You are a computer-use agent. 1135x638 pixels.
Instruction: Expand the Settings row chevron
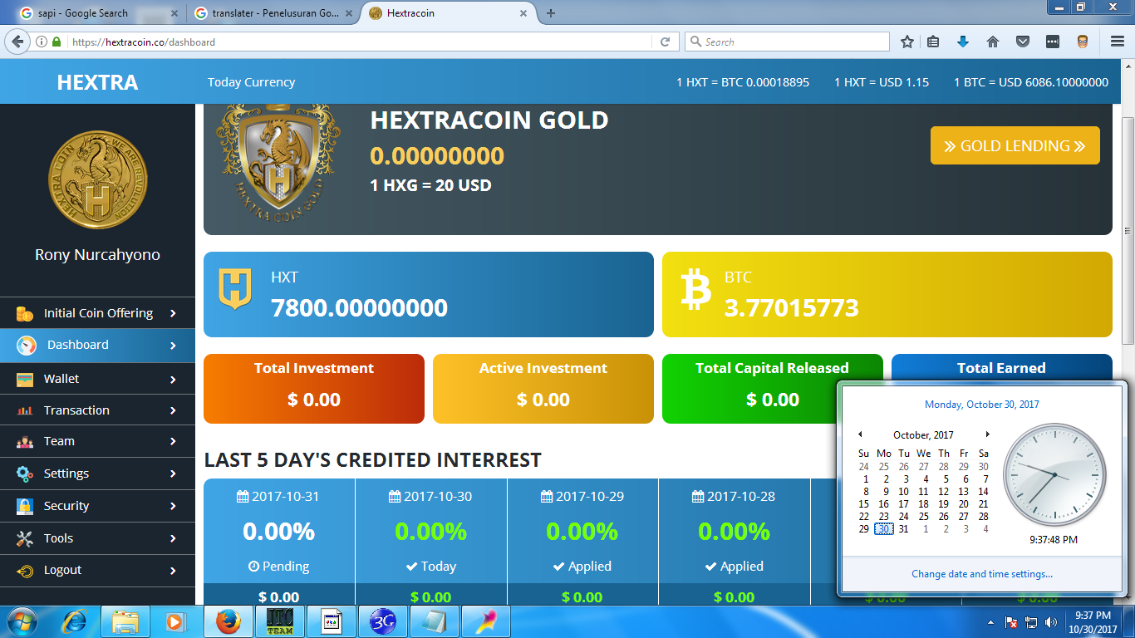173,474
